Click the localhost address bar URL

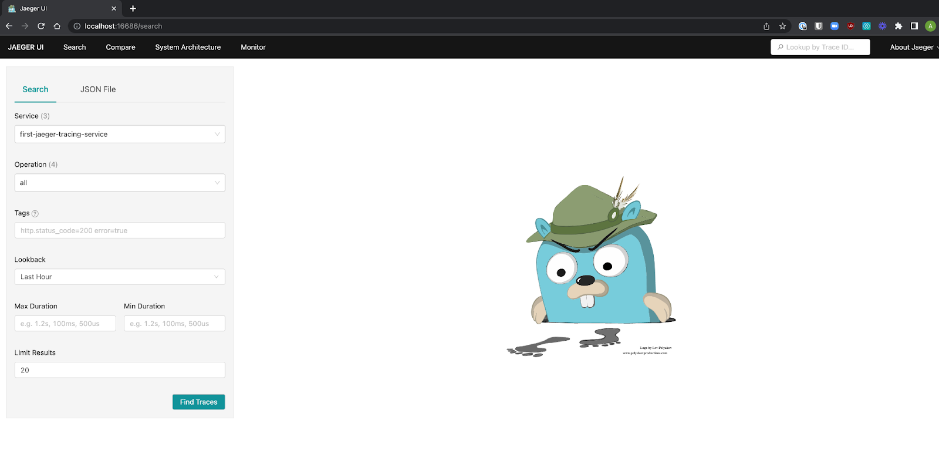(x=123, y=26)
